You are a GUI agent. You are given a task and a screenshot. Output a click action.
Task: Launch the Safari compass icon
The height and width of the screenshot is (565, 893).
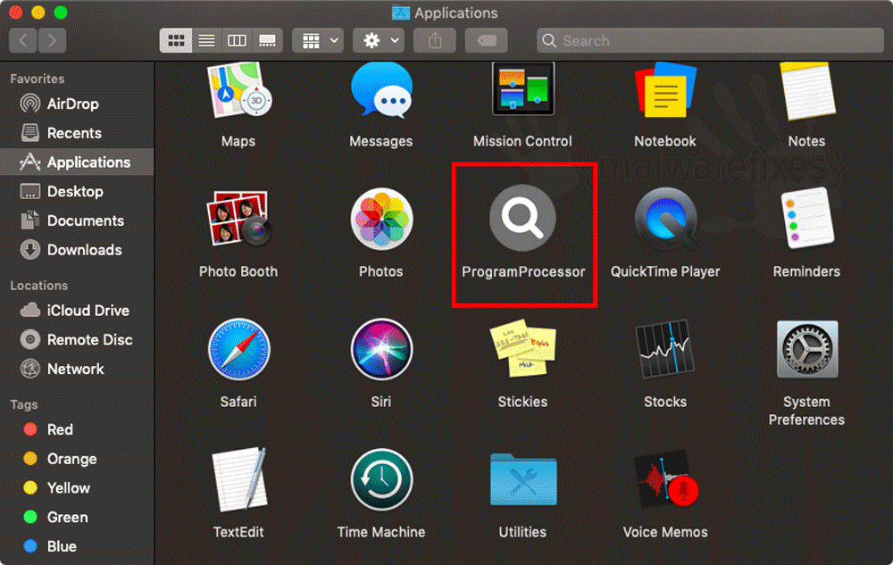click(x=238, y=349)
